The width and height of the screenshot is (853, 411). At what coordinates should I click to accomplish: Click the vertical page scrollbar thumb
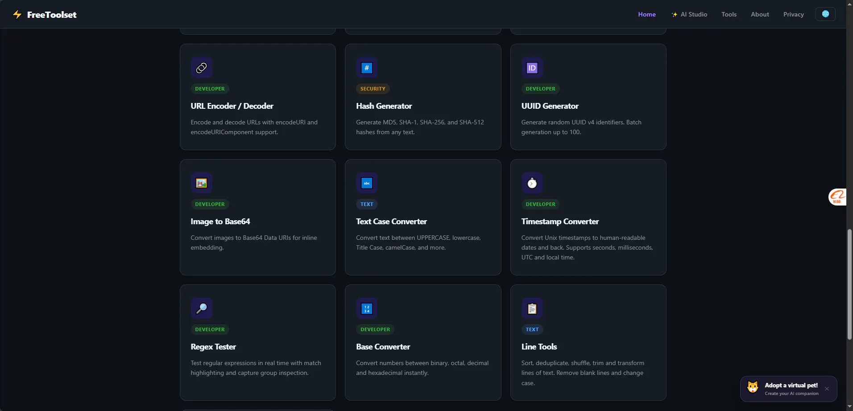(849, 284)
